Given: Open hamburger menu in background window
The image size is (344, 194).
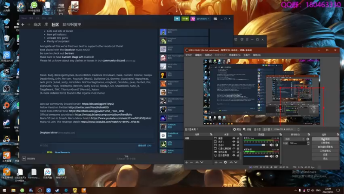Looking at the screenshot, I should click(247, 40).
